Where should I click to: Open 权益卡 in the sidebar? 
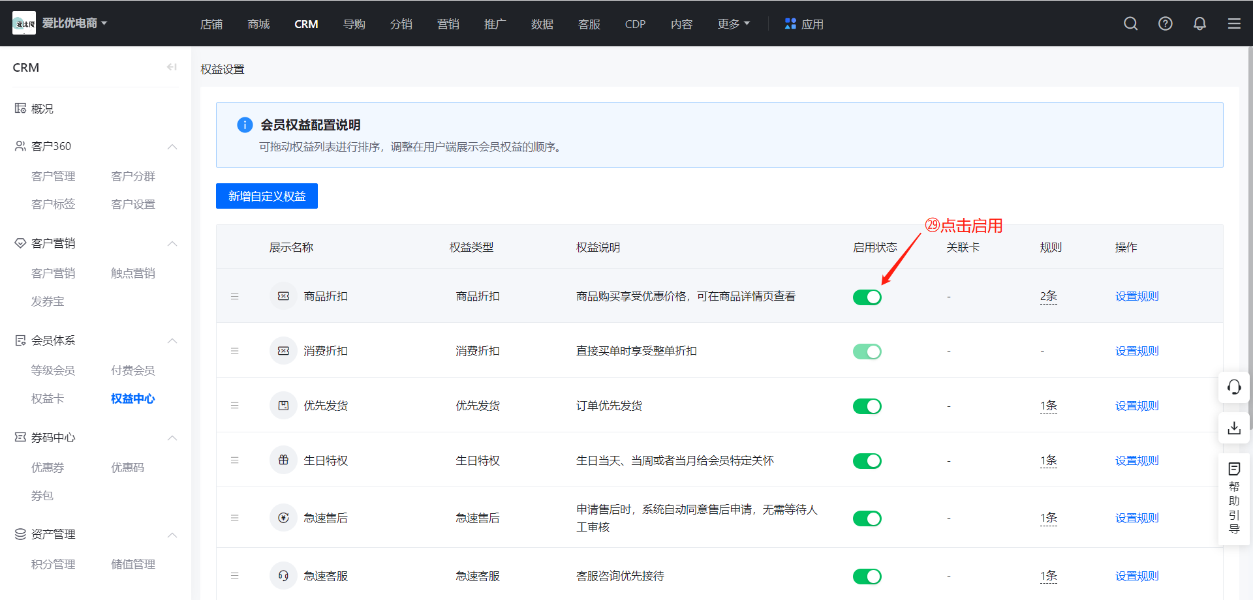pos(48,398)
